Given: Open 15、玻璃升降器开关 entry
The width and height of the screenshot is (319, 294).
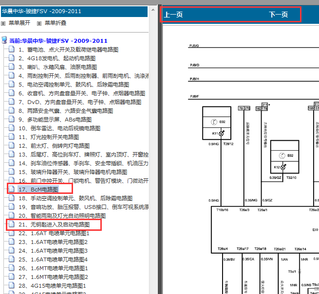Looking at the screenshot, I should 73,172.
